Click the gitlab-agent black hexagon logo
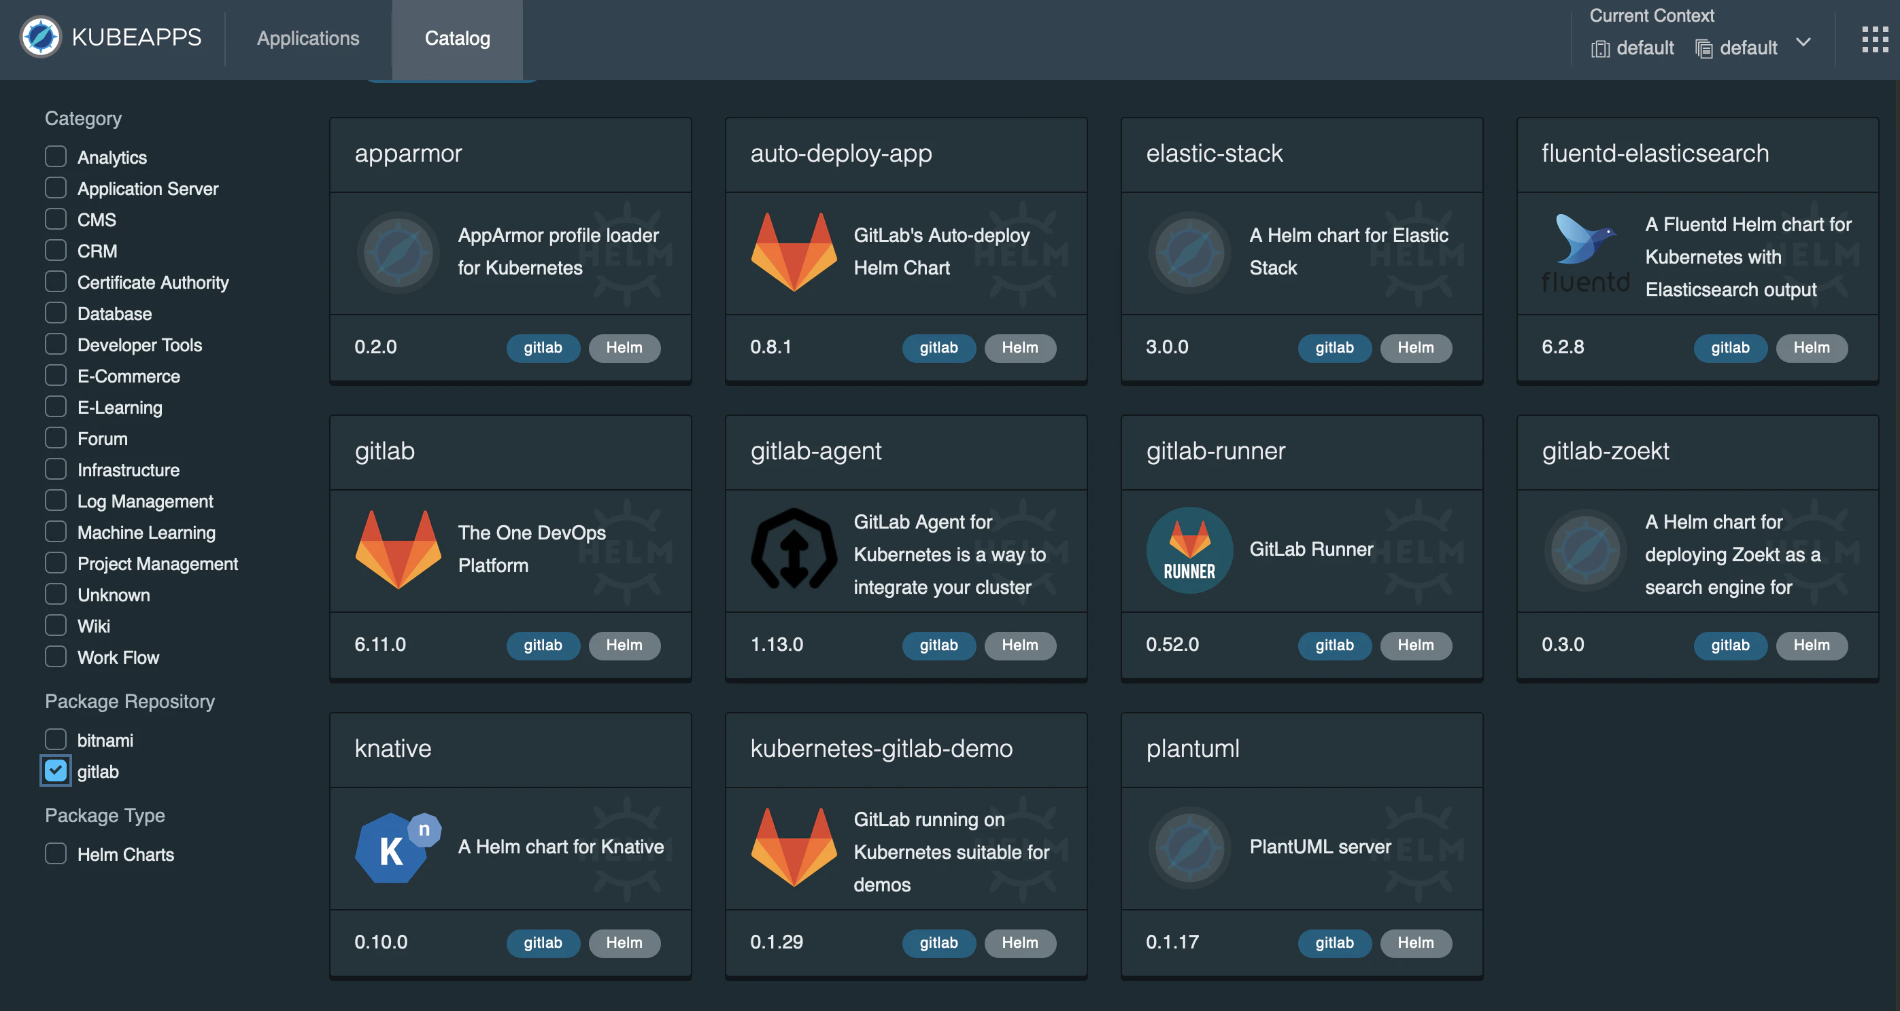Image resolution: width=1900 pixels, height=1011 pixels. pyautogui.click(x=794, y=549)
